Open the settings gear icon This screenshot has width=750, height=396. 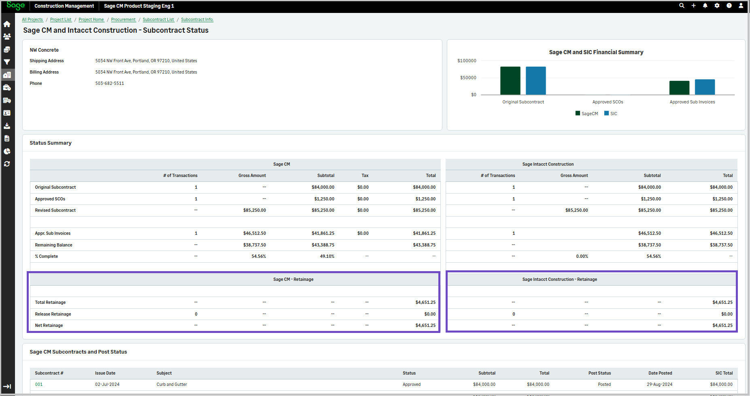click(x=717, y=6)
